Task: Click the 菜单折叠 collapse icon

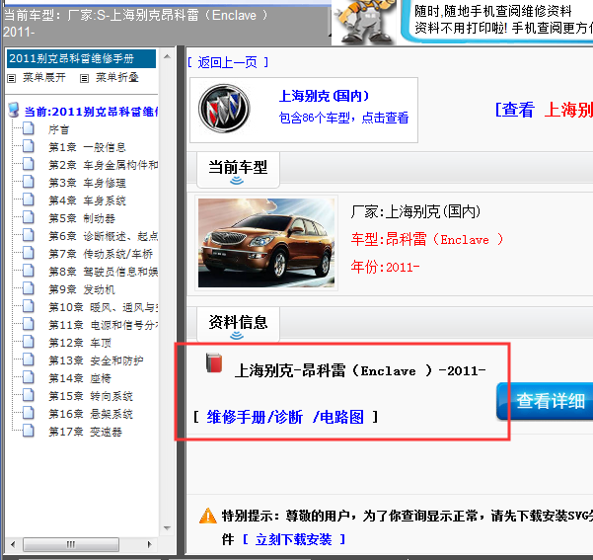Action: tap(84, 78)
